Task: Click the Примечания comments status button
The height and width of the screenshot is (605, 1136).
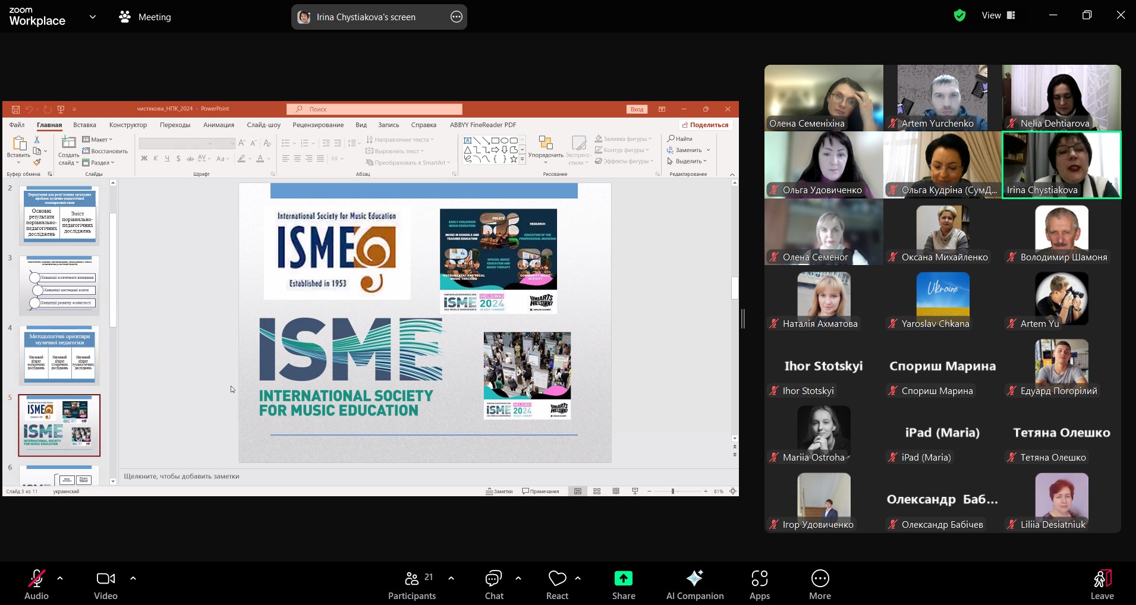Action: 540,491
